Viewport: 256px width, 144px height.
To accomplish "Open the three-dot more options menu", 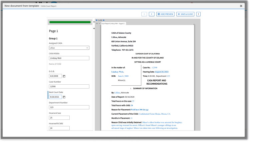I will coord(199,14).
